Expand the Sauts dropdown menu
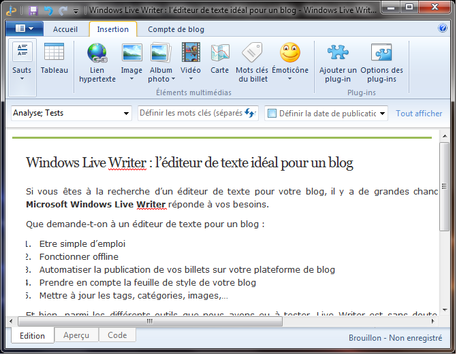 pyautogui.click(x=22, y=78)
